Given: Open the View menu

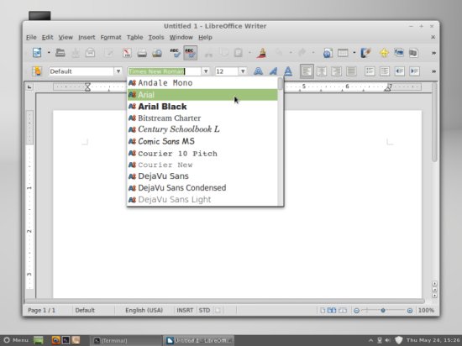Looking at the screenshot, I should (66, 38).
